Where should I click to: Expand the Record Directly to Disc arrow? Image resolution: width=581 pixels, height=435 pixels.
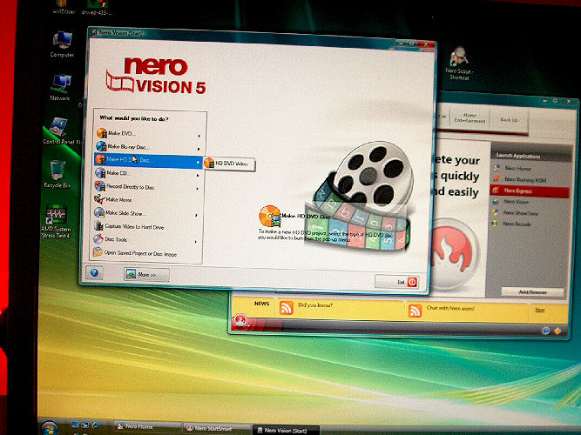pyautogui.click(x=197, y=189)
